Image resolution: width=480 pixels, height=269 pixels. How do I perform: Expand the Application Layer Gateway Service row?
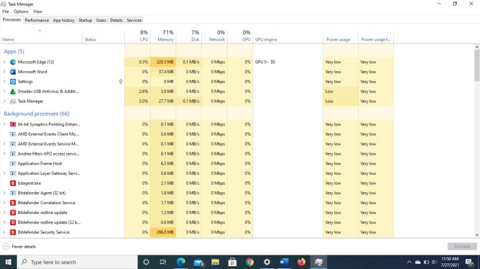[4, 174]
